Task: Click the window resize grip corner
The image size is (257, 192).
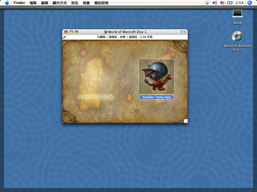Action: [186, 121]
